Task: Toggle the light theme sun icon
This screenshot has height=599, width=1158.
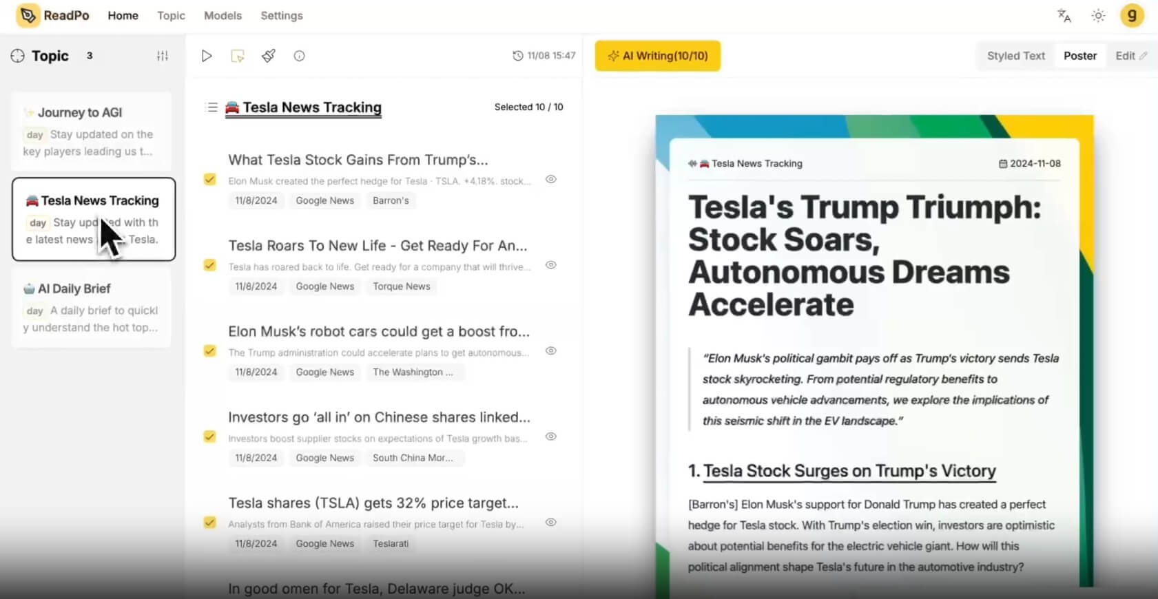Action: pos(1099,15)
